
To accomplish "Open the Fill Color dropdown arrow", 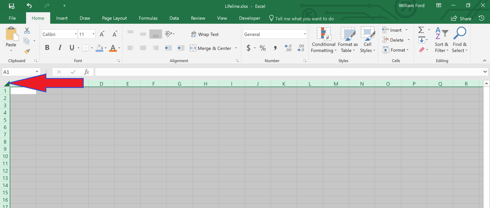I will click(105, 48).
